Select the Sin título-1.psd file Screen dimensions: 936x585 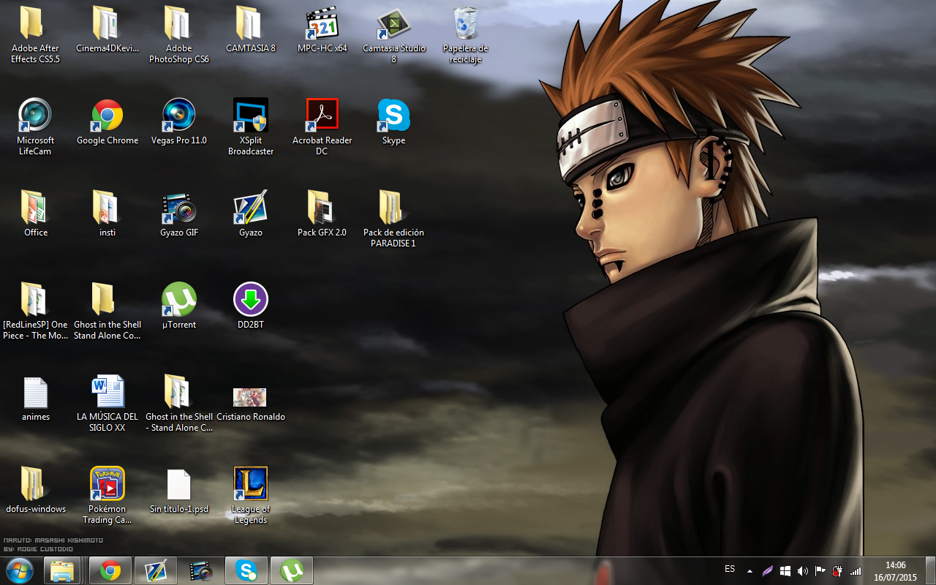[179, 490]
